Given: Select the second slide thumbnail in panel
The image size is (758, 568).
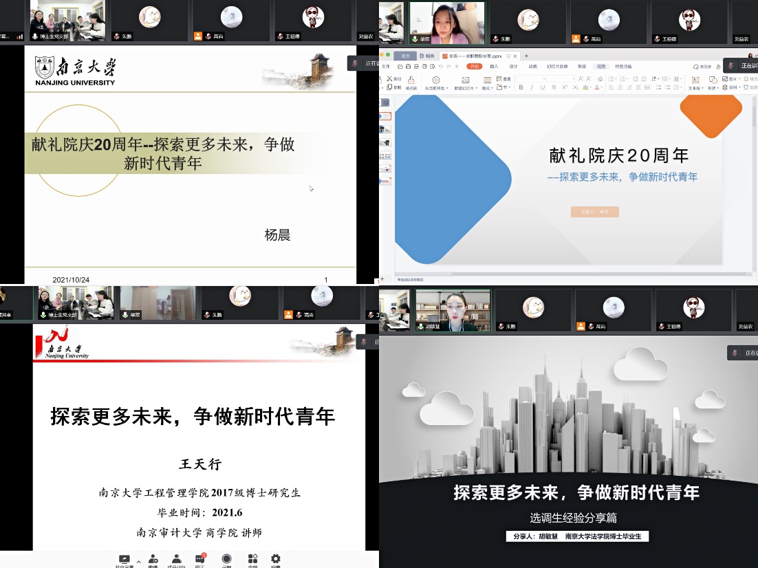Looking at the screenshot, I should pyautogui.click(x=386, y=129).
